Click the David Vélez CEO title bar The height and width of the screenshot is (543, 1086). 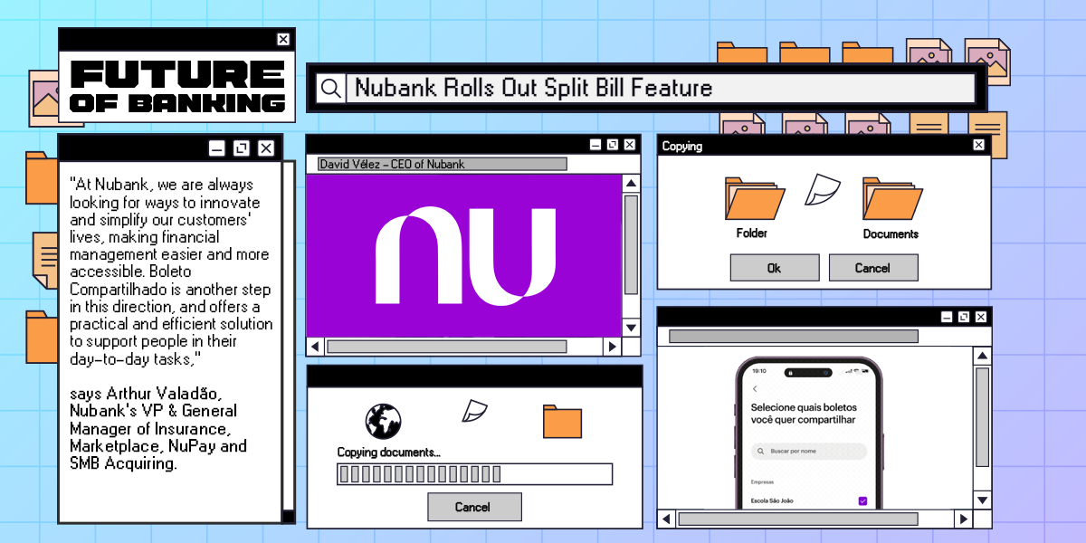pos(442,164)
